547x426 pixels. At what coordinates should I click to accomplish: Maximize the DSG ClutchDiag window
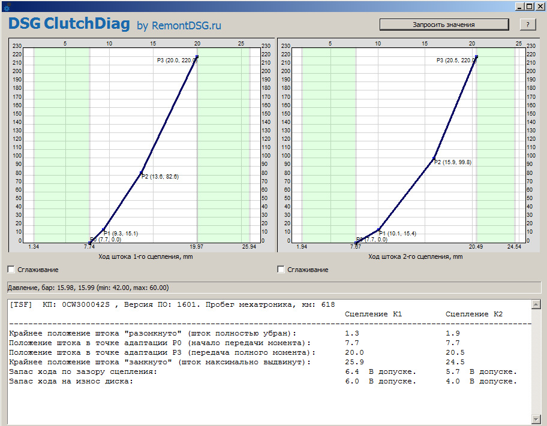pos(528,7)
